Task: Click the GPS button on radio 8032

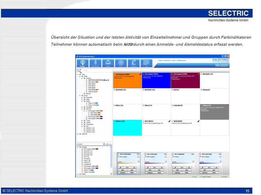Action: (x=150, y=170)
